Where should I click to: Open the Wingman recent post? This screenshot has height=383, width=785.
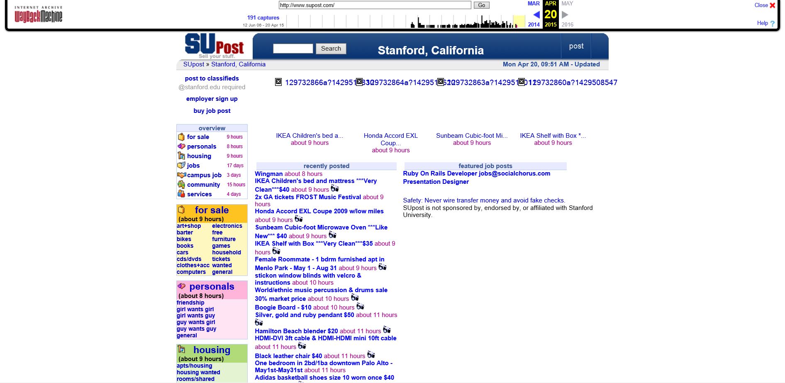[268, 174]
